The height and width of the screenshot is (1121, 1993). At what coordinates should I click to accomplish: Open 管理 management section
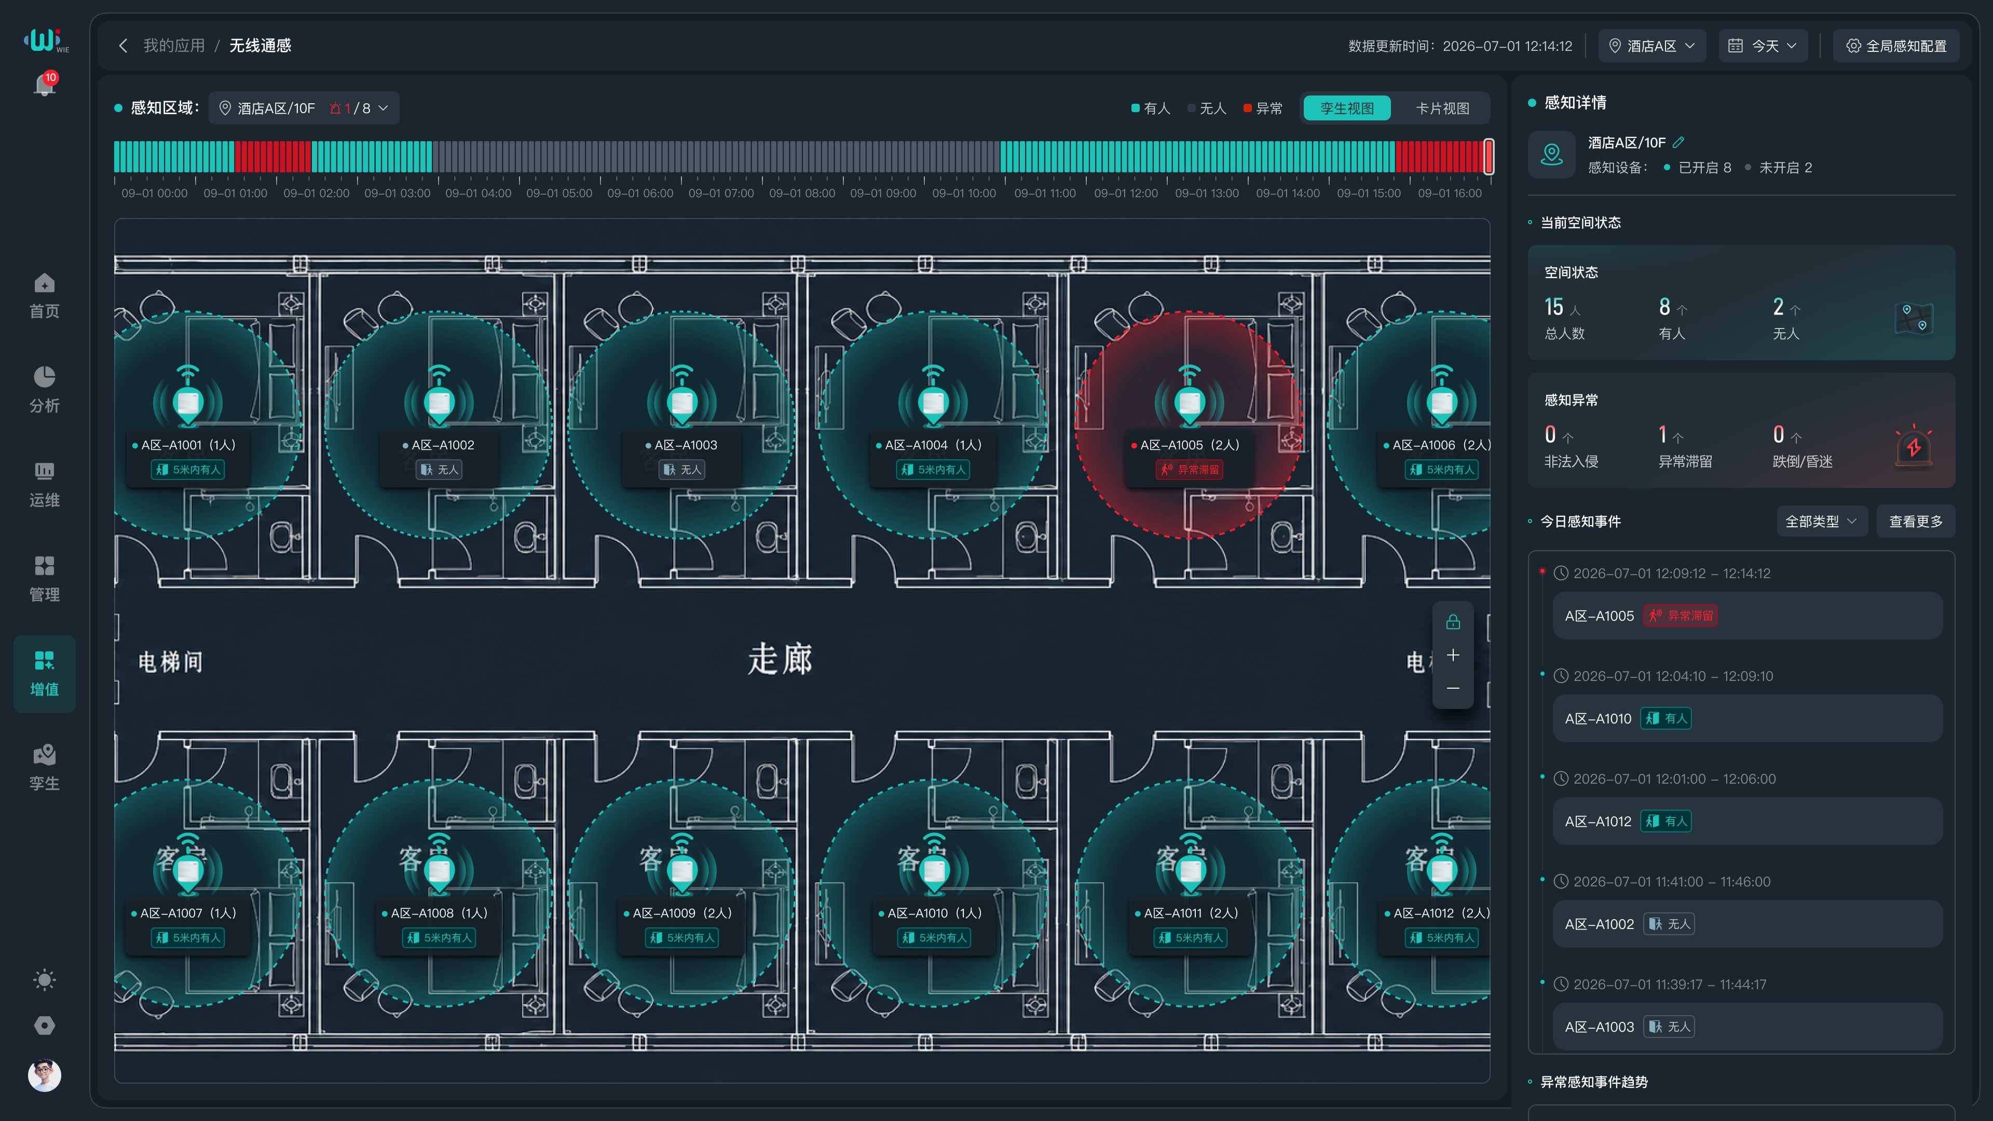[44, 580]
